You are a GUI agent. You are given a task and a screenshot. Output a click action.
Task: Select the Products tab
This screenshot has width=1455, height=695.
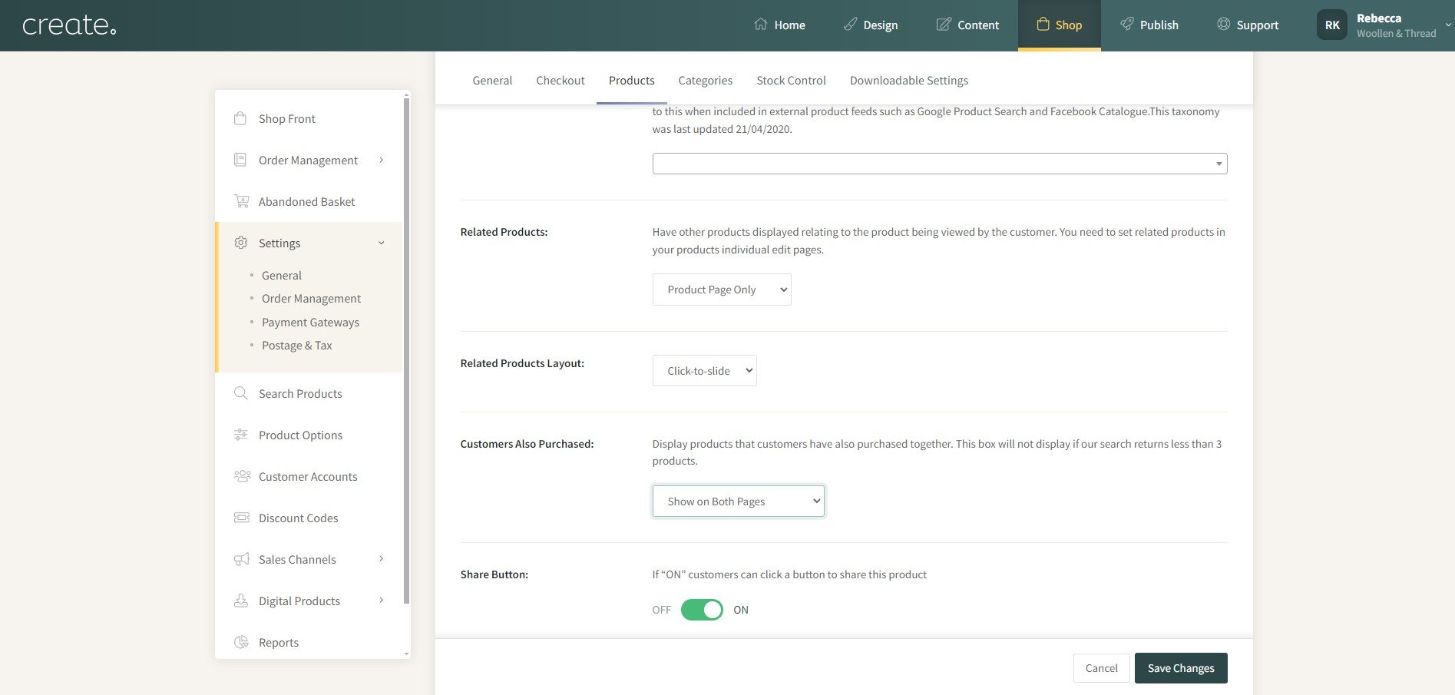point(632,80)
